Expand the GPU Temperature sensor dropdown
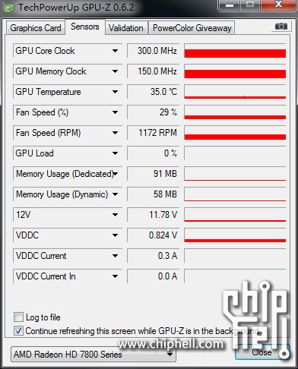Screen dimensions: 298x369 pos(115,92)
